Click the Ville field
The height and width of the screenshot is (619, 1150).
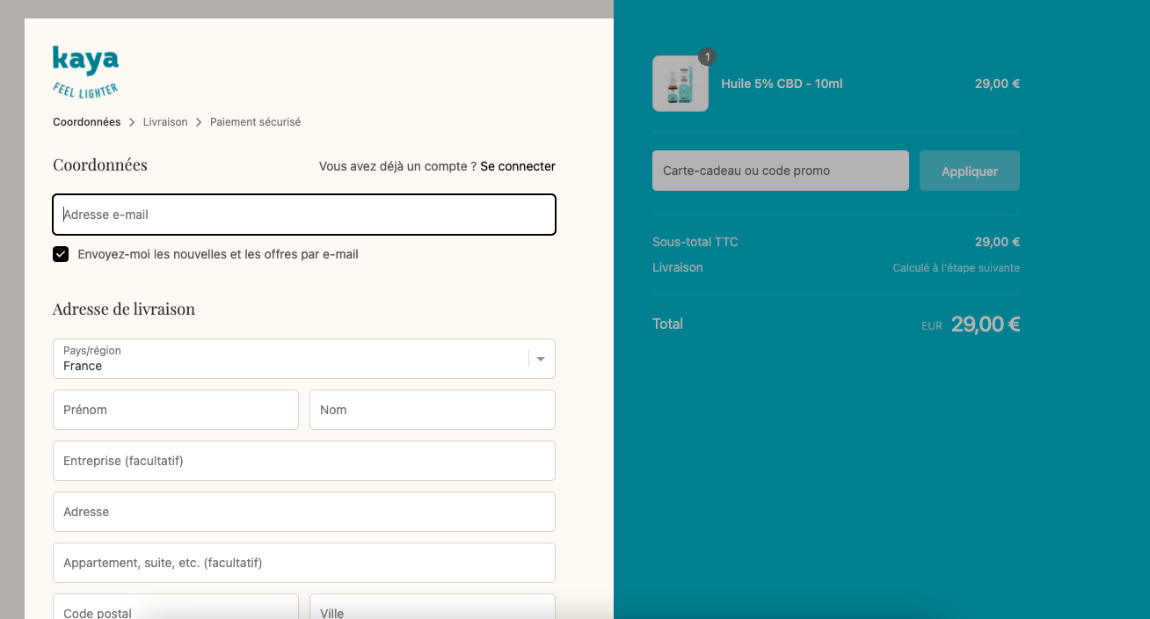433,607
